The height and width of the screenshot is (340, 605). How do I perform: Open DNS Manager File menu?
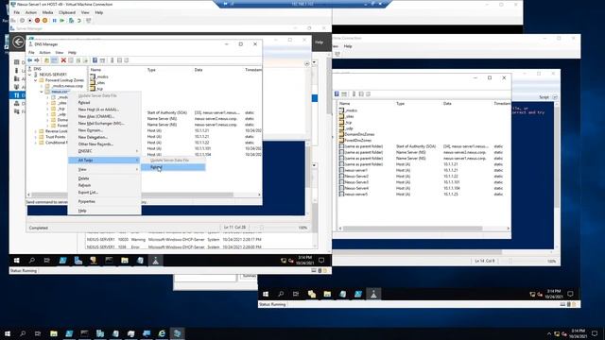click(31, 53)
